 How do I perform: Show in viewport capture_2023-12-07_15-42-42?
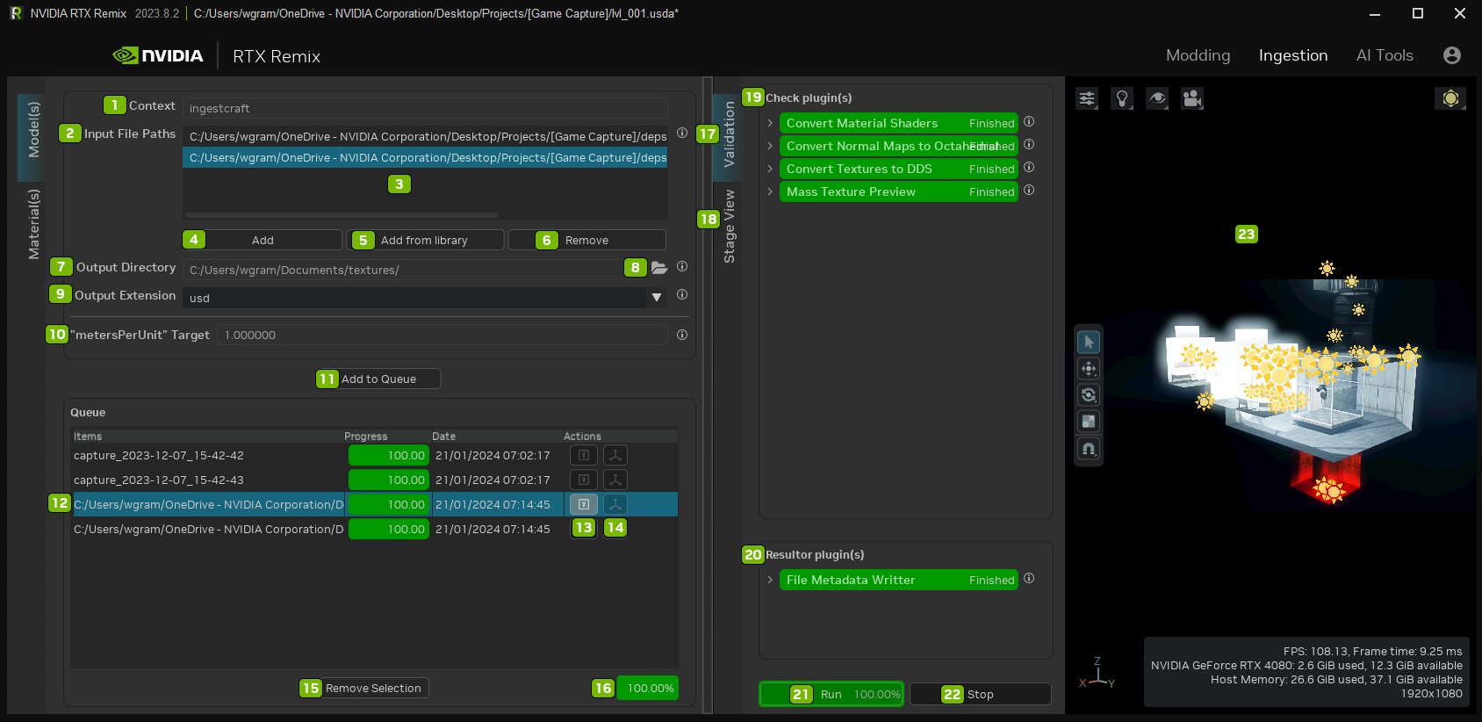[x=615, y=455]
